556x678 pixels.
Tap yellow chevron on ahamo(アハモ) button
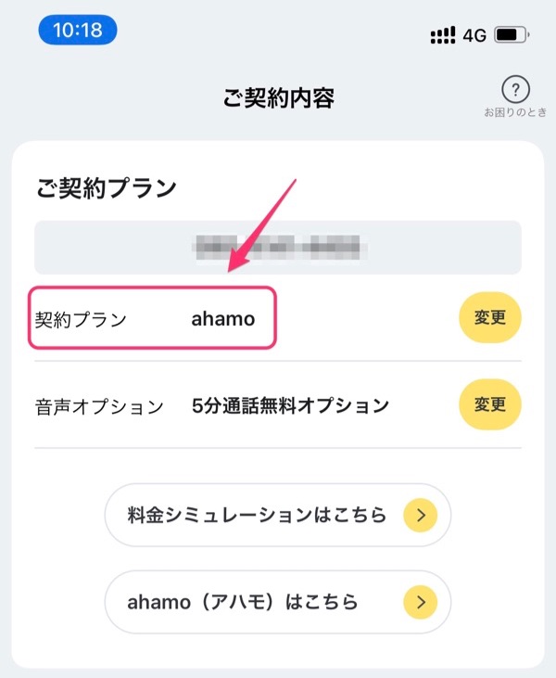[x=421, y=602]
